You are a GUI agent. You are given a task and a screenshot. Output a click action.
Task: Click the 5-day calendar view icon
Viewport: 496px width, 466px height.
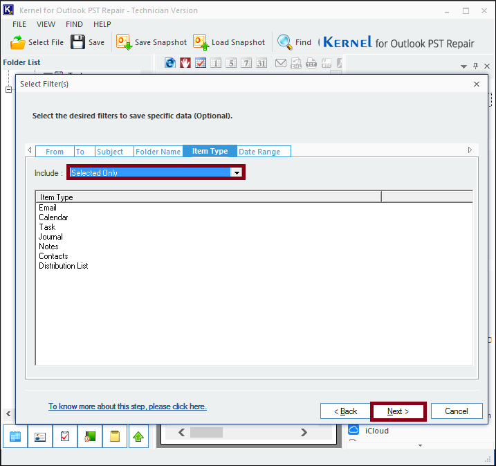pyautogui.click(x=231, y=63)
